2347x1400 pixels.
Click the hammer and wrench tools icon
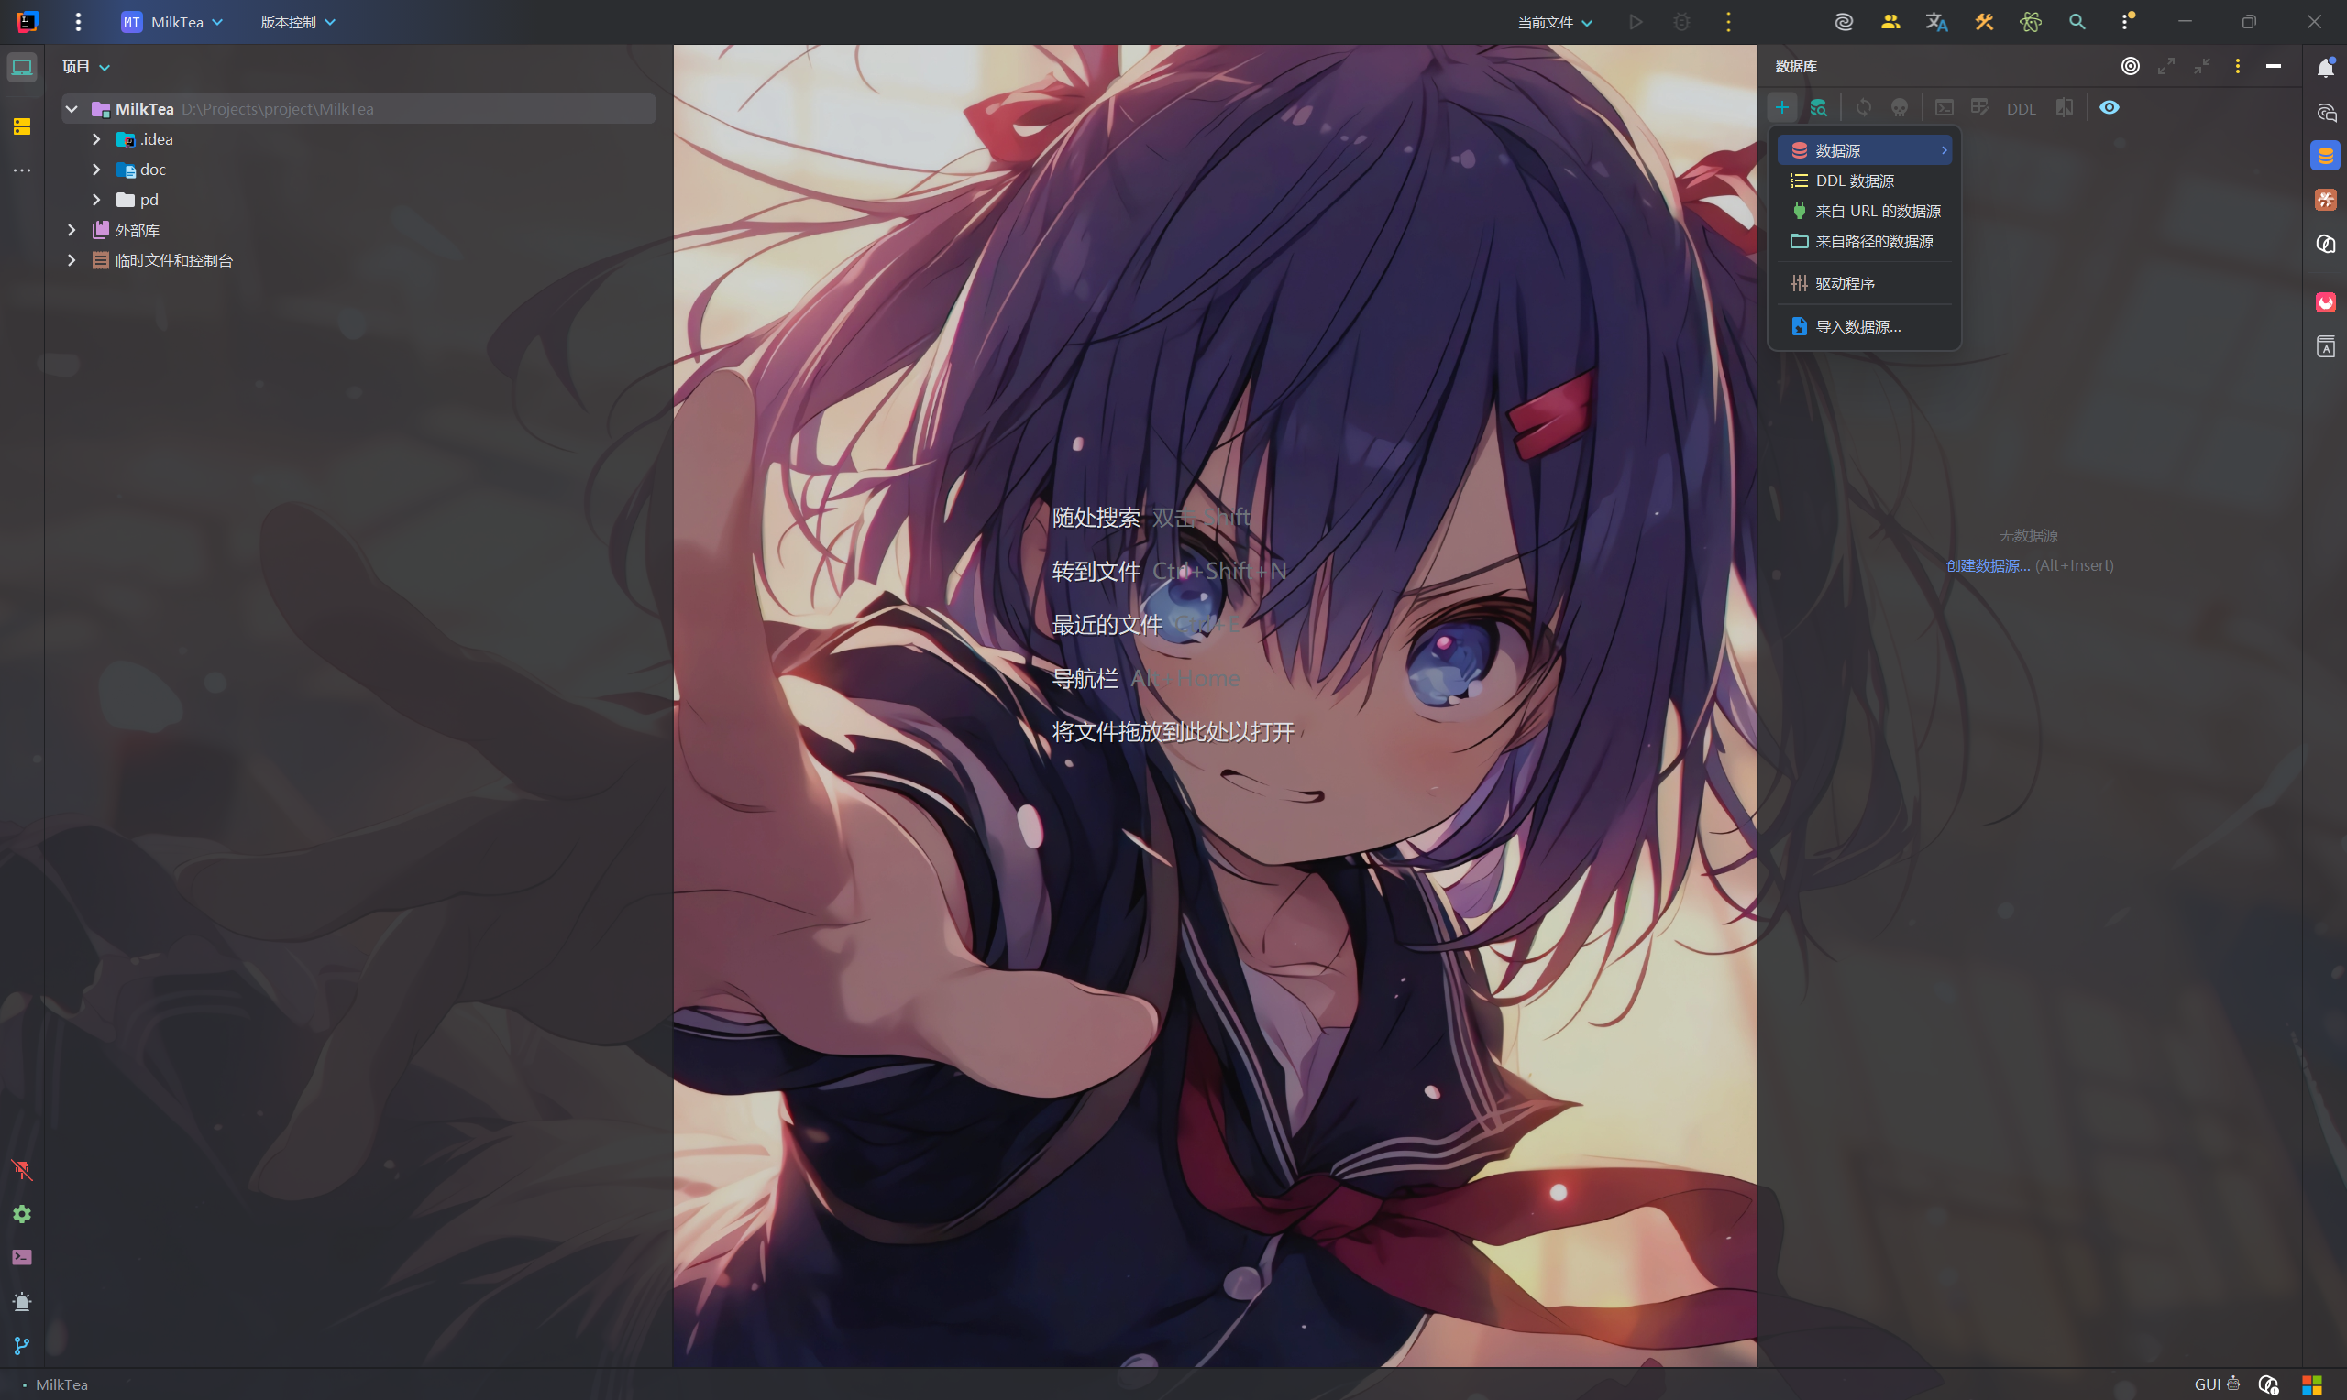(1984, 22)
